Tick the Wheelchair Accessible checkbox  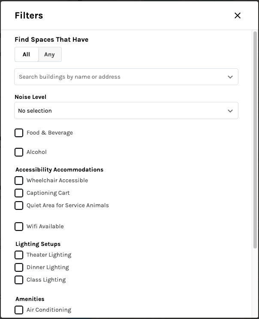click(x=19, y=181)
